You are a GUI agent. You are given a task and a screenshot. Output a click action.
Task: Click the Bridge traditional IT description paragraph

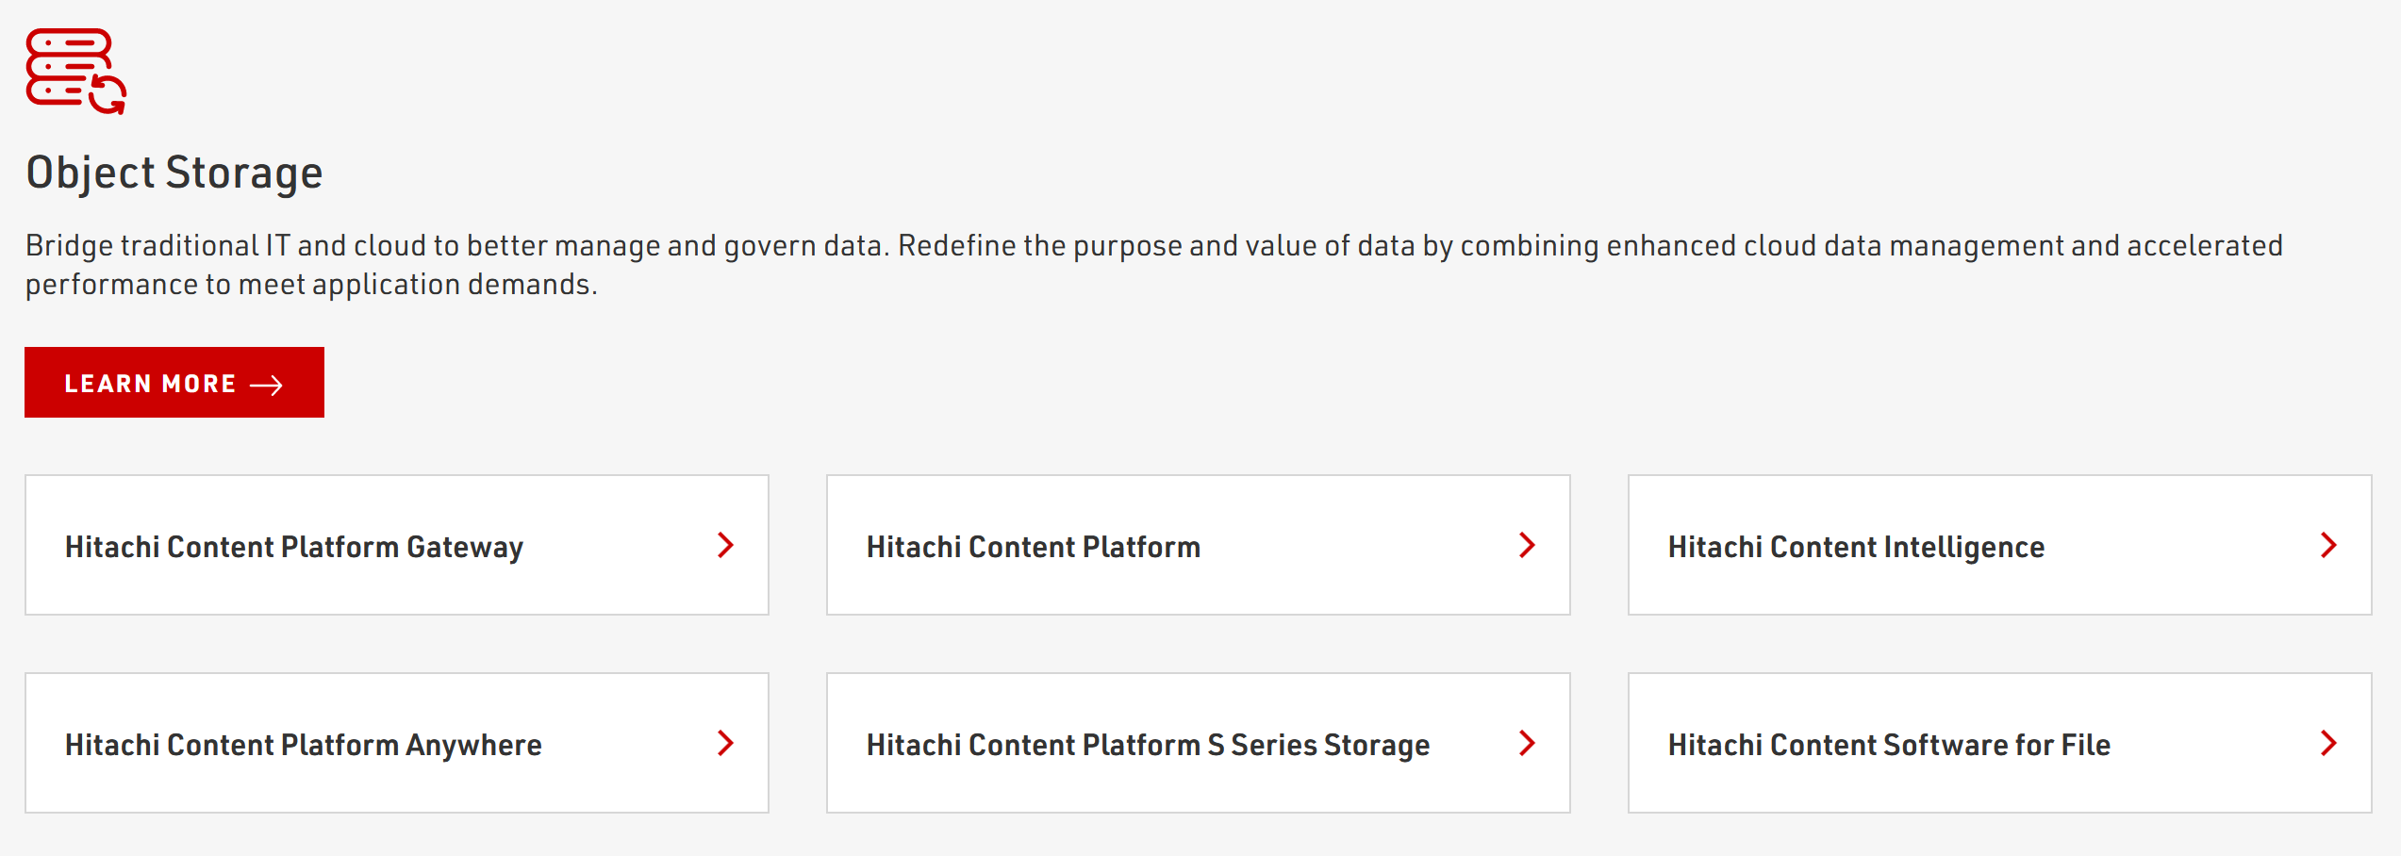coord(1154,265)
